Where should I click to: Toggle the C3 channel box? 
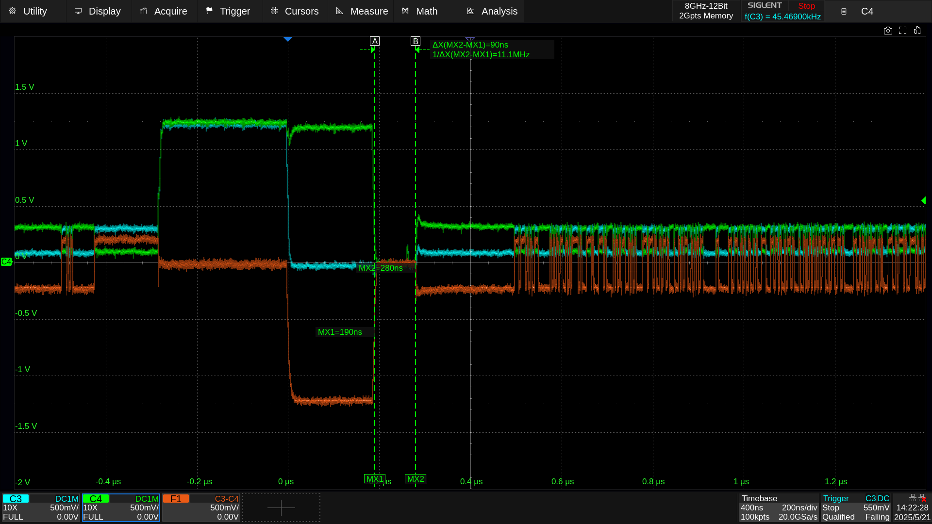[41, 508]
